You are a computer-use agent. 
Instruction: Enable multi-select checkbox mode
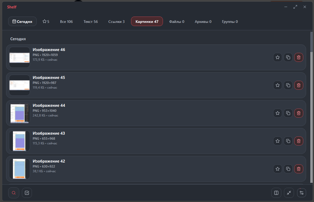(x=27, y=193)
